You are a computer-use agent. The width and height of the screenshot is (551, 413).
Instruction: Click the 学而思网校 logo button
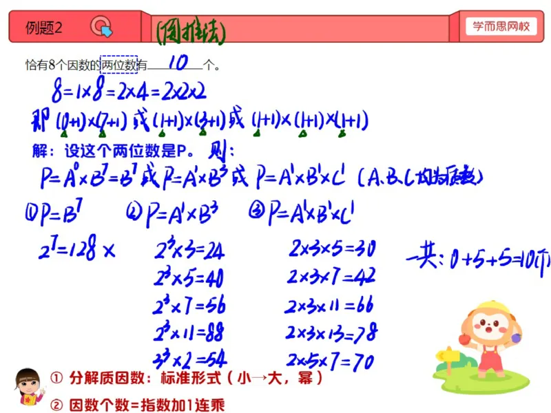point(501,26)
